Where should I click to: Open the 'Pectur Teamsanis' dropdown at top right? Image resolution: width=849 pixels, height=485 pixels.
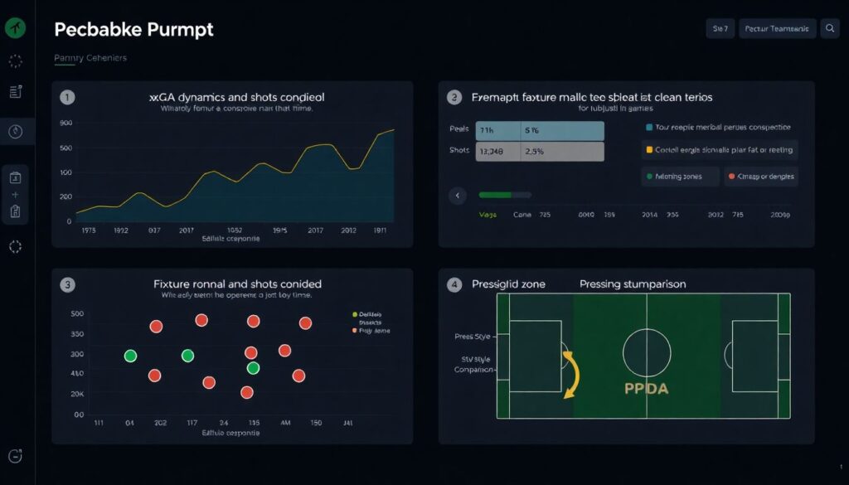click(x=775, y=29)
